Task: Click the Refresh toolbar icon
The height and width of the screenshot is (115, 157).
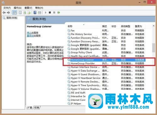Action: [x=25, y=13]
